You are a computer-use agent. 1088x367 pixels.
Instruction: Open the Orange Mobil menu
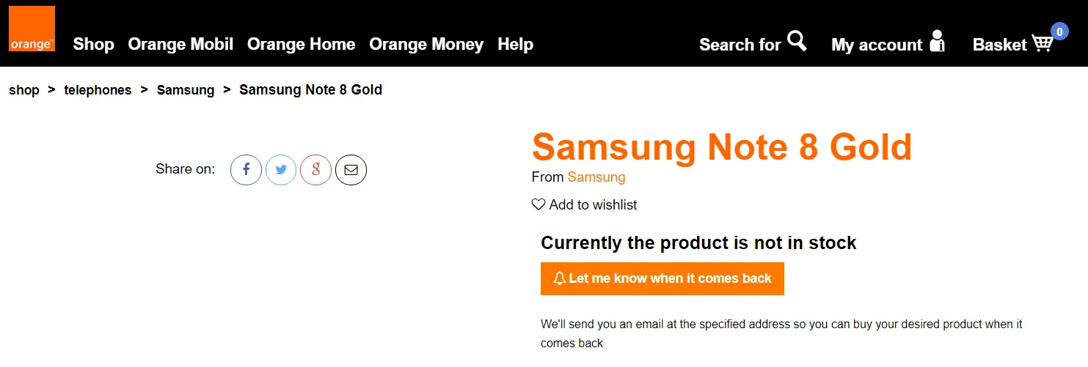coord(180,45)
